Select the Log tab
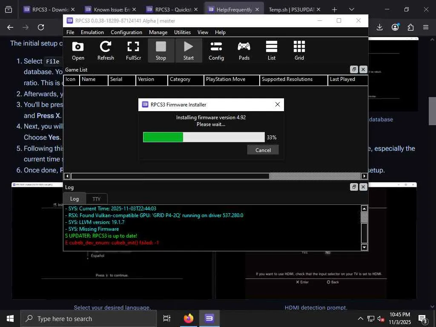Image resolution: width=436 pixels, height=327 pixels. [x=74, y=199]
